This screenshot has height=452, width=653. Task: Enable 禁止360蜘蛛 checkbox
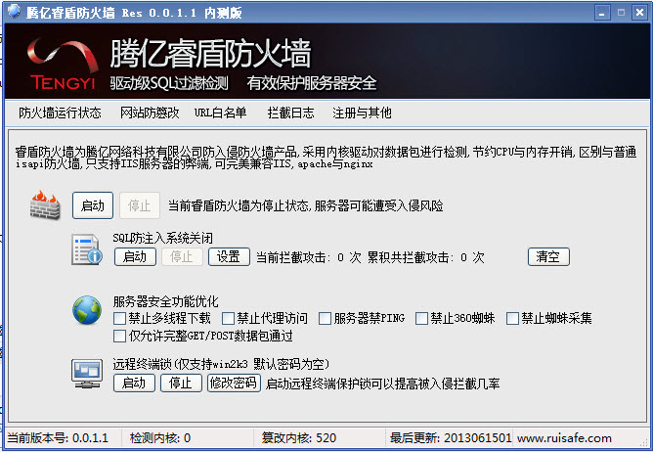(422, 319)
